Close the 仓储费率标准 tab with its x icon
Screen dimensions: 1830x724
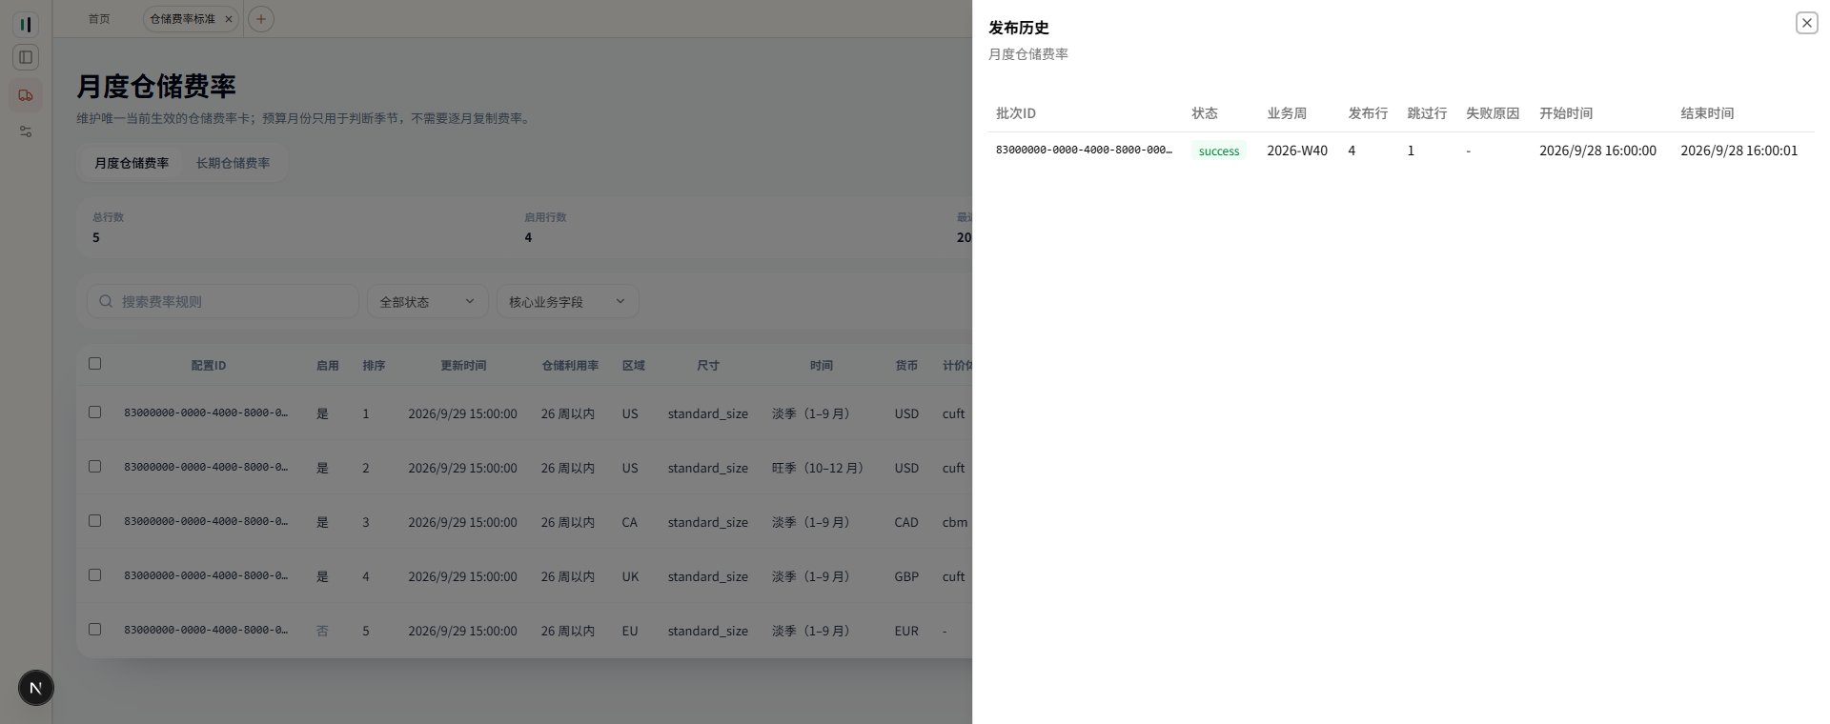click(229, 19)
